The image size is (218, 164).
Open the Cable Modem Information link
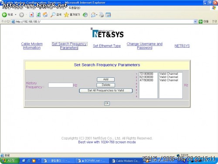pyautogui.click(x=32, y=46)
